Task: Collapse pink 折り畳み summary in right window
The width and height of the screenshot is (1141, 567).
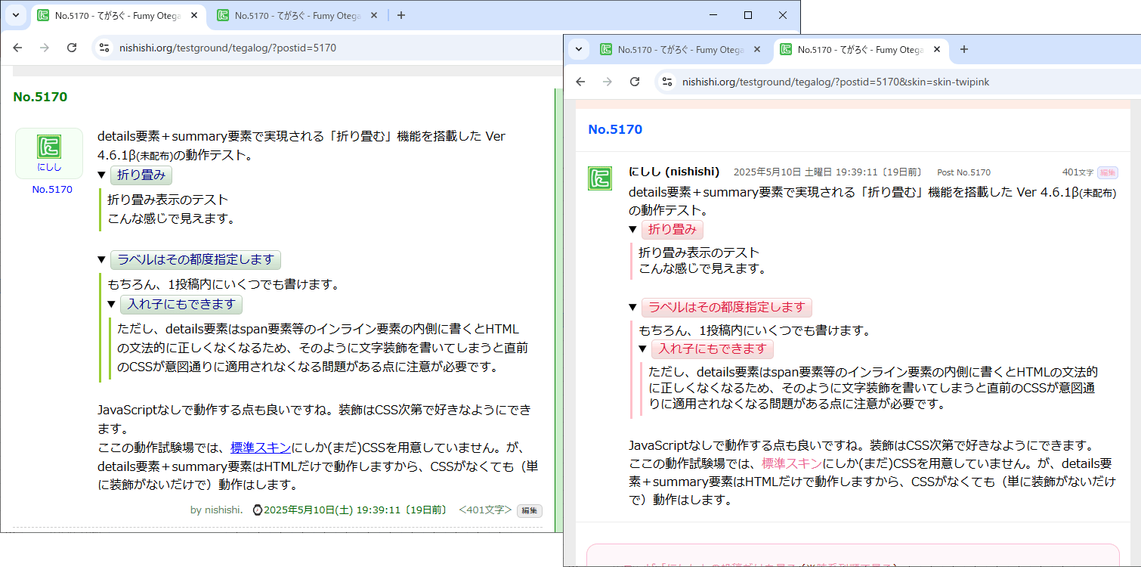Action: (671, 229)
